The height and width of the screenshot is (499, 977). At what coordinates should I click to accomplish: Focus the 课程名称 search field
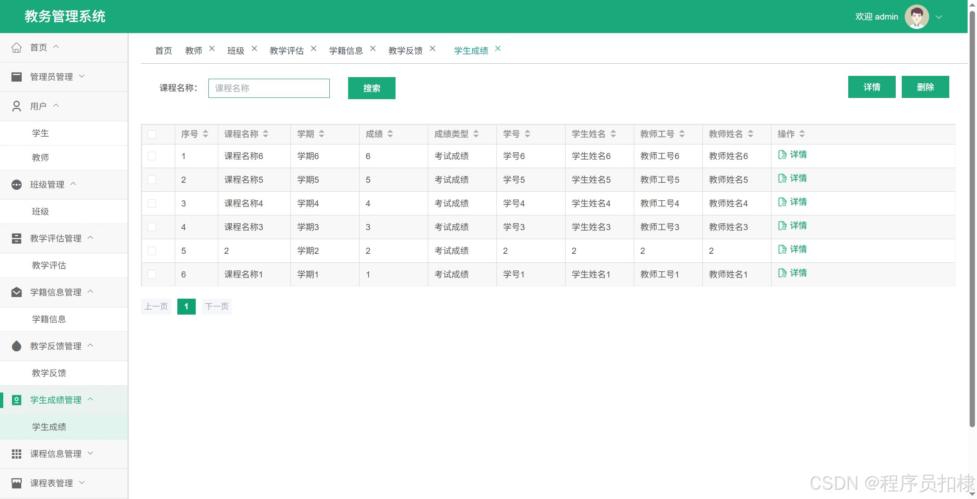point(269,88)
